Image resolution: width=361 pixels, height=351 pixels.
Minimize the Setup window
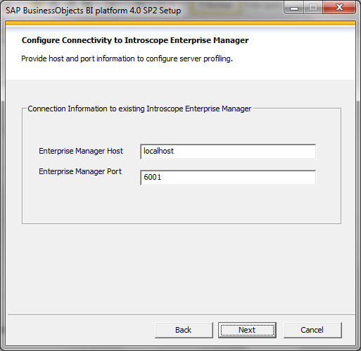293,8
